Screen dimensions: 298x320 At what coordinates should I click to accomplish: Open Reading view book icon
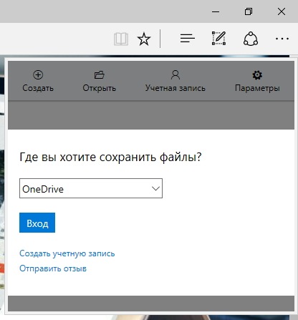coord(121,39)
